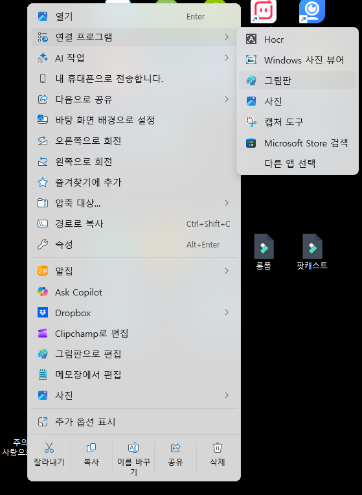
Task: Click the AI 작업 sparkle icon
Action: point(43,58)
